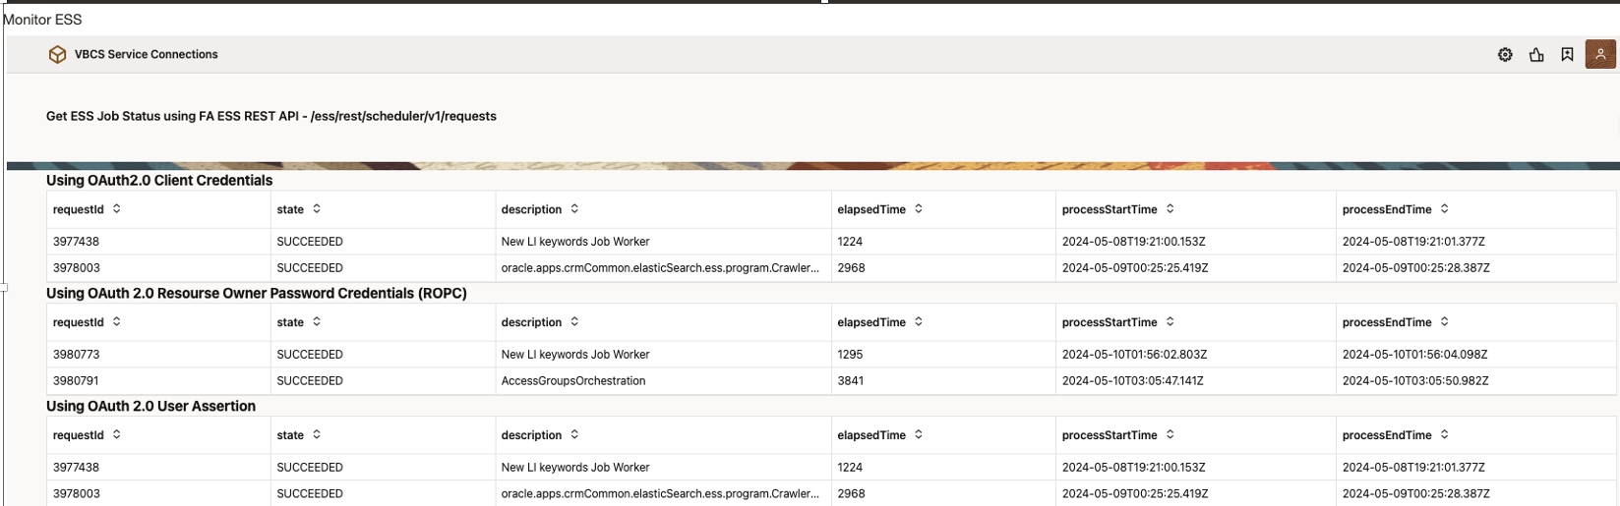Select request 3978003 row in User Assertion table
Viewport: 1620px width, 506px height.
(x=77, y=494)
